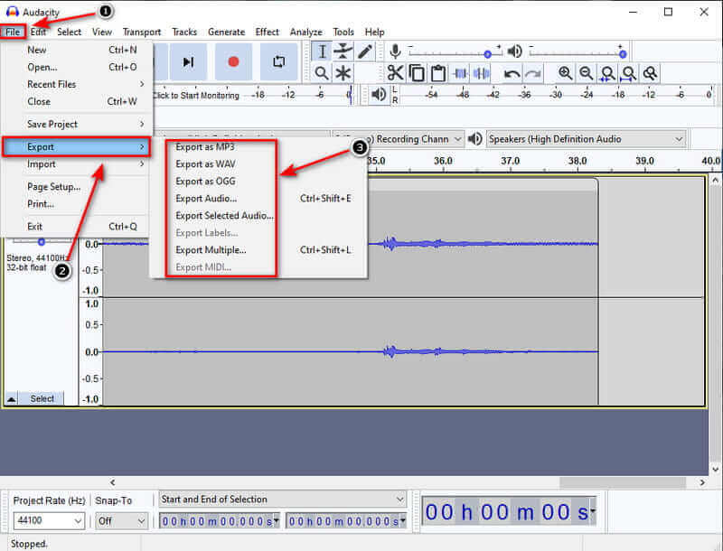The height and width of the screenshot is (551, 723).
Task: Click the Undo arrow icon
Action: point(512,73)
